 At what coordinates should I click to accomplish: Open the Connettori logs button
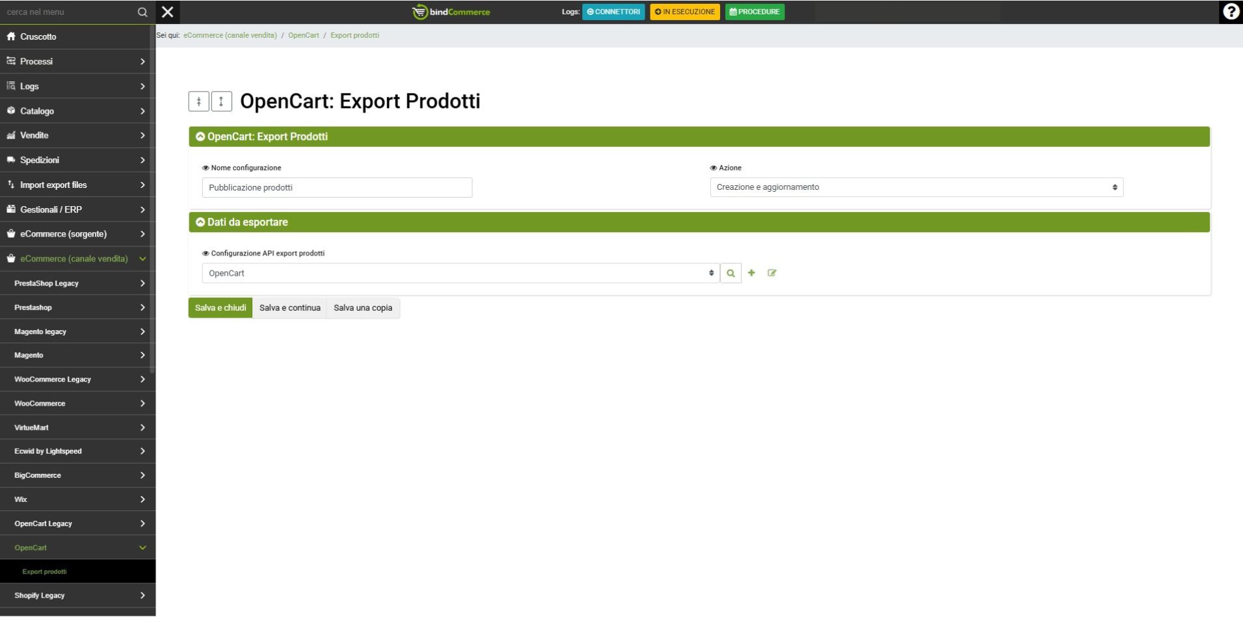613,12
